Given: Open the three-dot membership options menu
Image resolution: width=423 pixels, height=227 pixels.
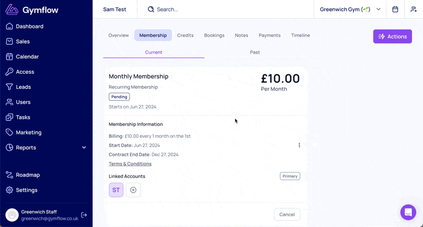Looking at the screenshot, I should pyautogui.click(x=299, y=145).
